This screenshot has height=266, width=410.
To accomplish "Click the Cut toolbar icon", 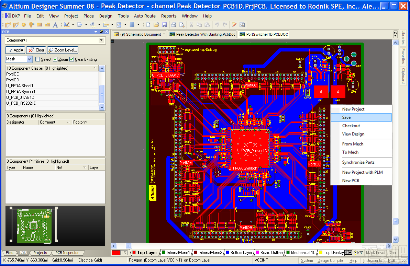I will [x=191, y=25].
